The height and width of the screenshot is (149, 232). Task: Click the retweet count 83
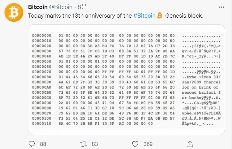pyautogui.click(x=95, y=144)
